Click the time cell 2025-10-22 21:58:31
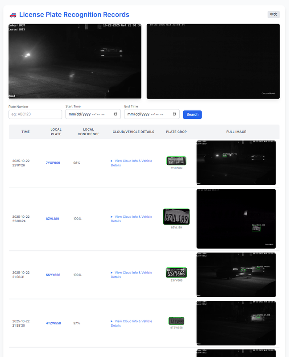This screenshot has width=289, height=357. point(21,275)
